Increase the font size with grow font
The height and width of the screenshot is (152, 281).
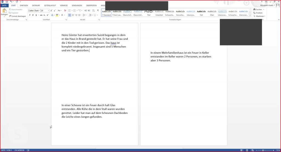(51, 11)
